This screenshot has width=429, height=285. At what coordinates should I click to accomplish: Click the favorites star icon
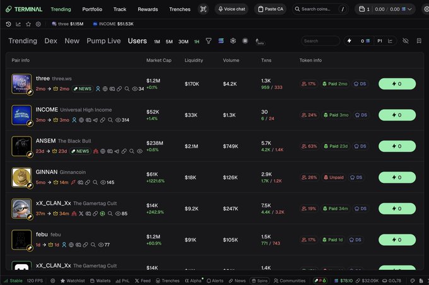click(x=28, y=24)
